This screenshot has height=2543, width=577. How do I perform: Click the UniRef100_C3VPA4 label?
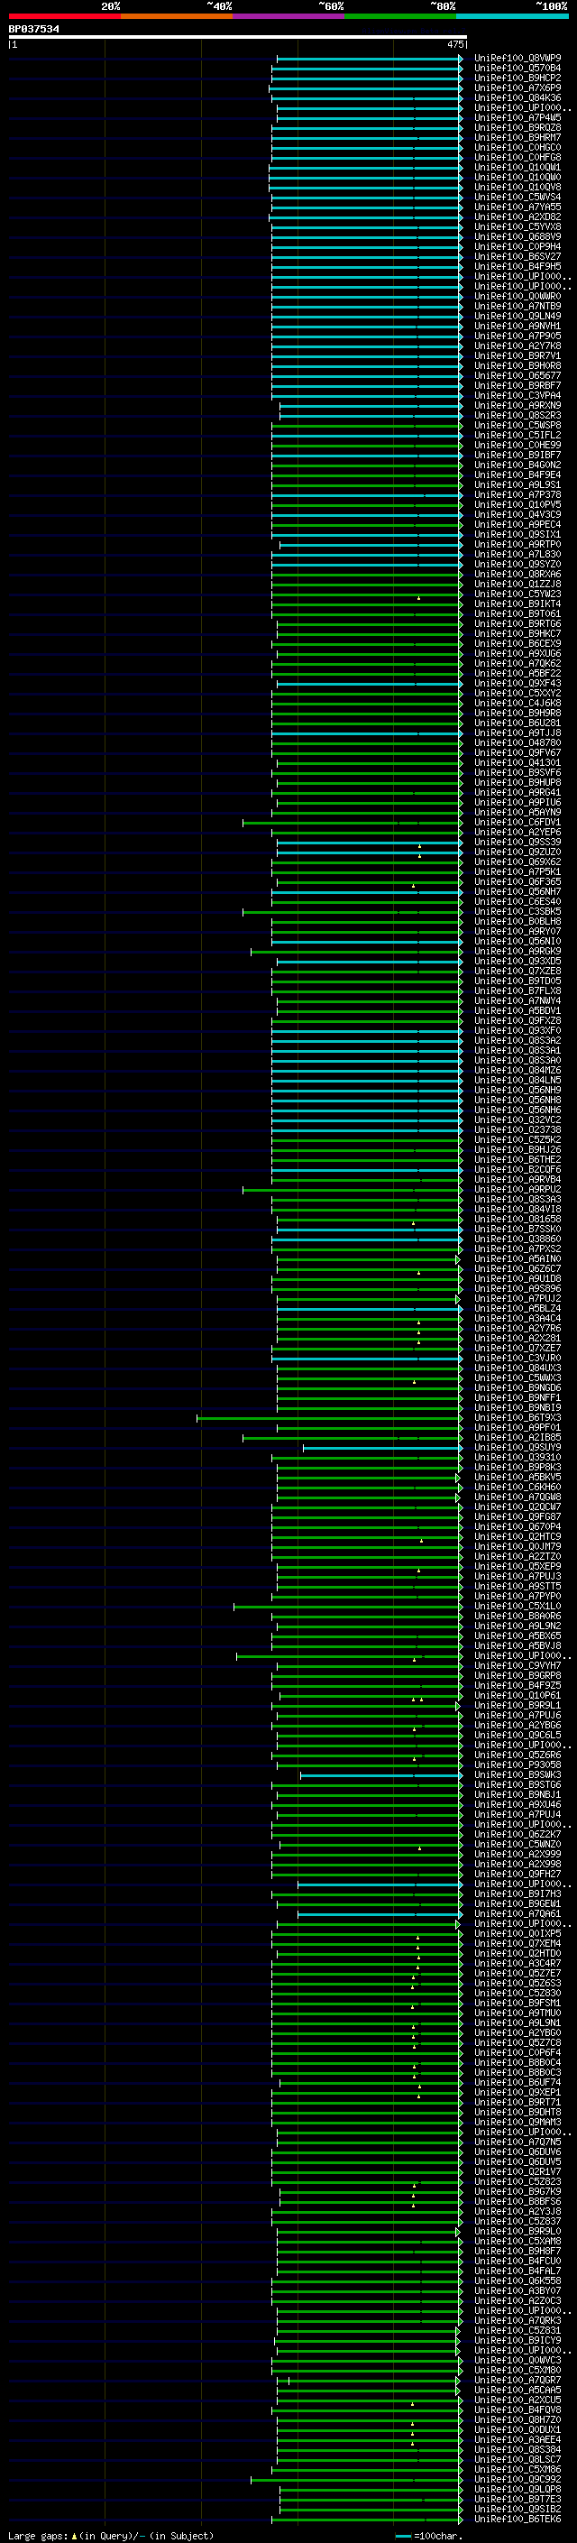[x=517, y=396]
